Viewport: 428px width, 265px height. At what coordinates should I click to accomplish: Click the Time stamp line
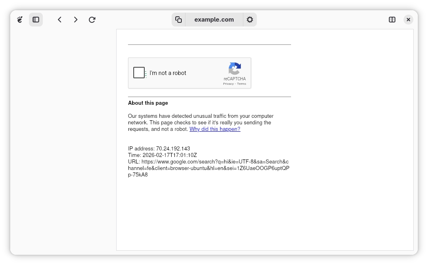point(162,155)
